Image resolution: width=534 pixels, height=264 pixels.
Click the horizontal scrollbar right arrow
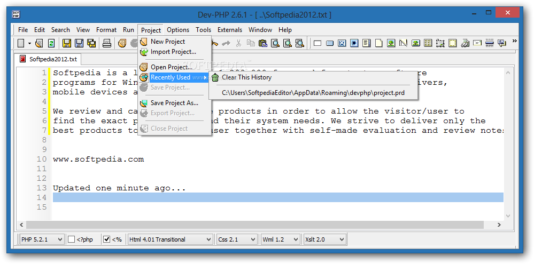(499, 225)
